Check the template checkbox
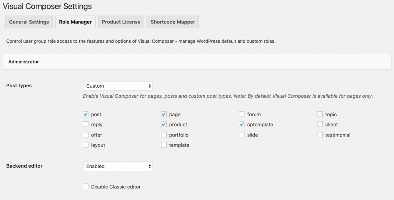The image size is (394, 200). point(164,145)
